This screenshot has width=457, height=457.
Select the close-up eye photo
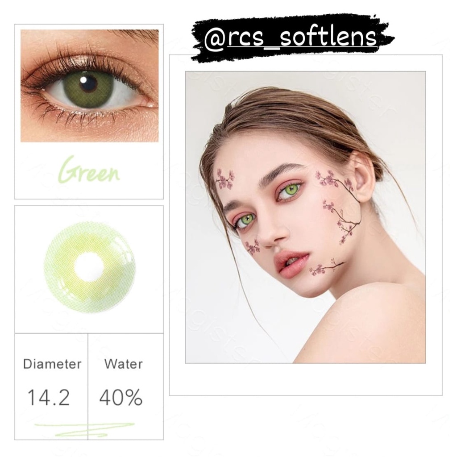[x=89, y=86]
